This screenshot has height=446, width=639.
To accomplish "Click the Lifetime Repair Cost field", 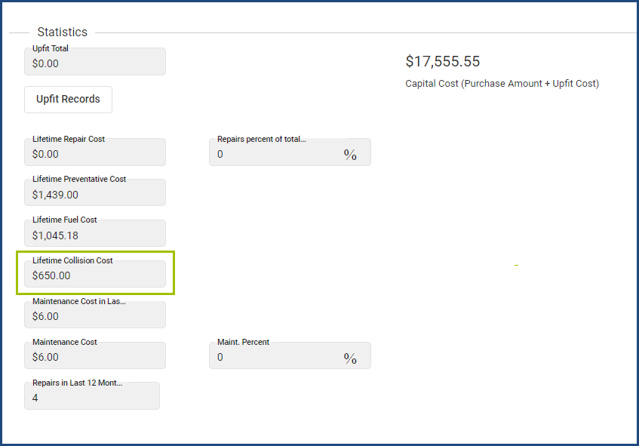I will coord(94,154).
